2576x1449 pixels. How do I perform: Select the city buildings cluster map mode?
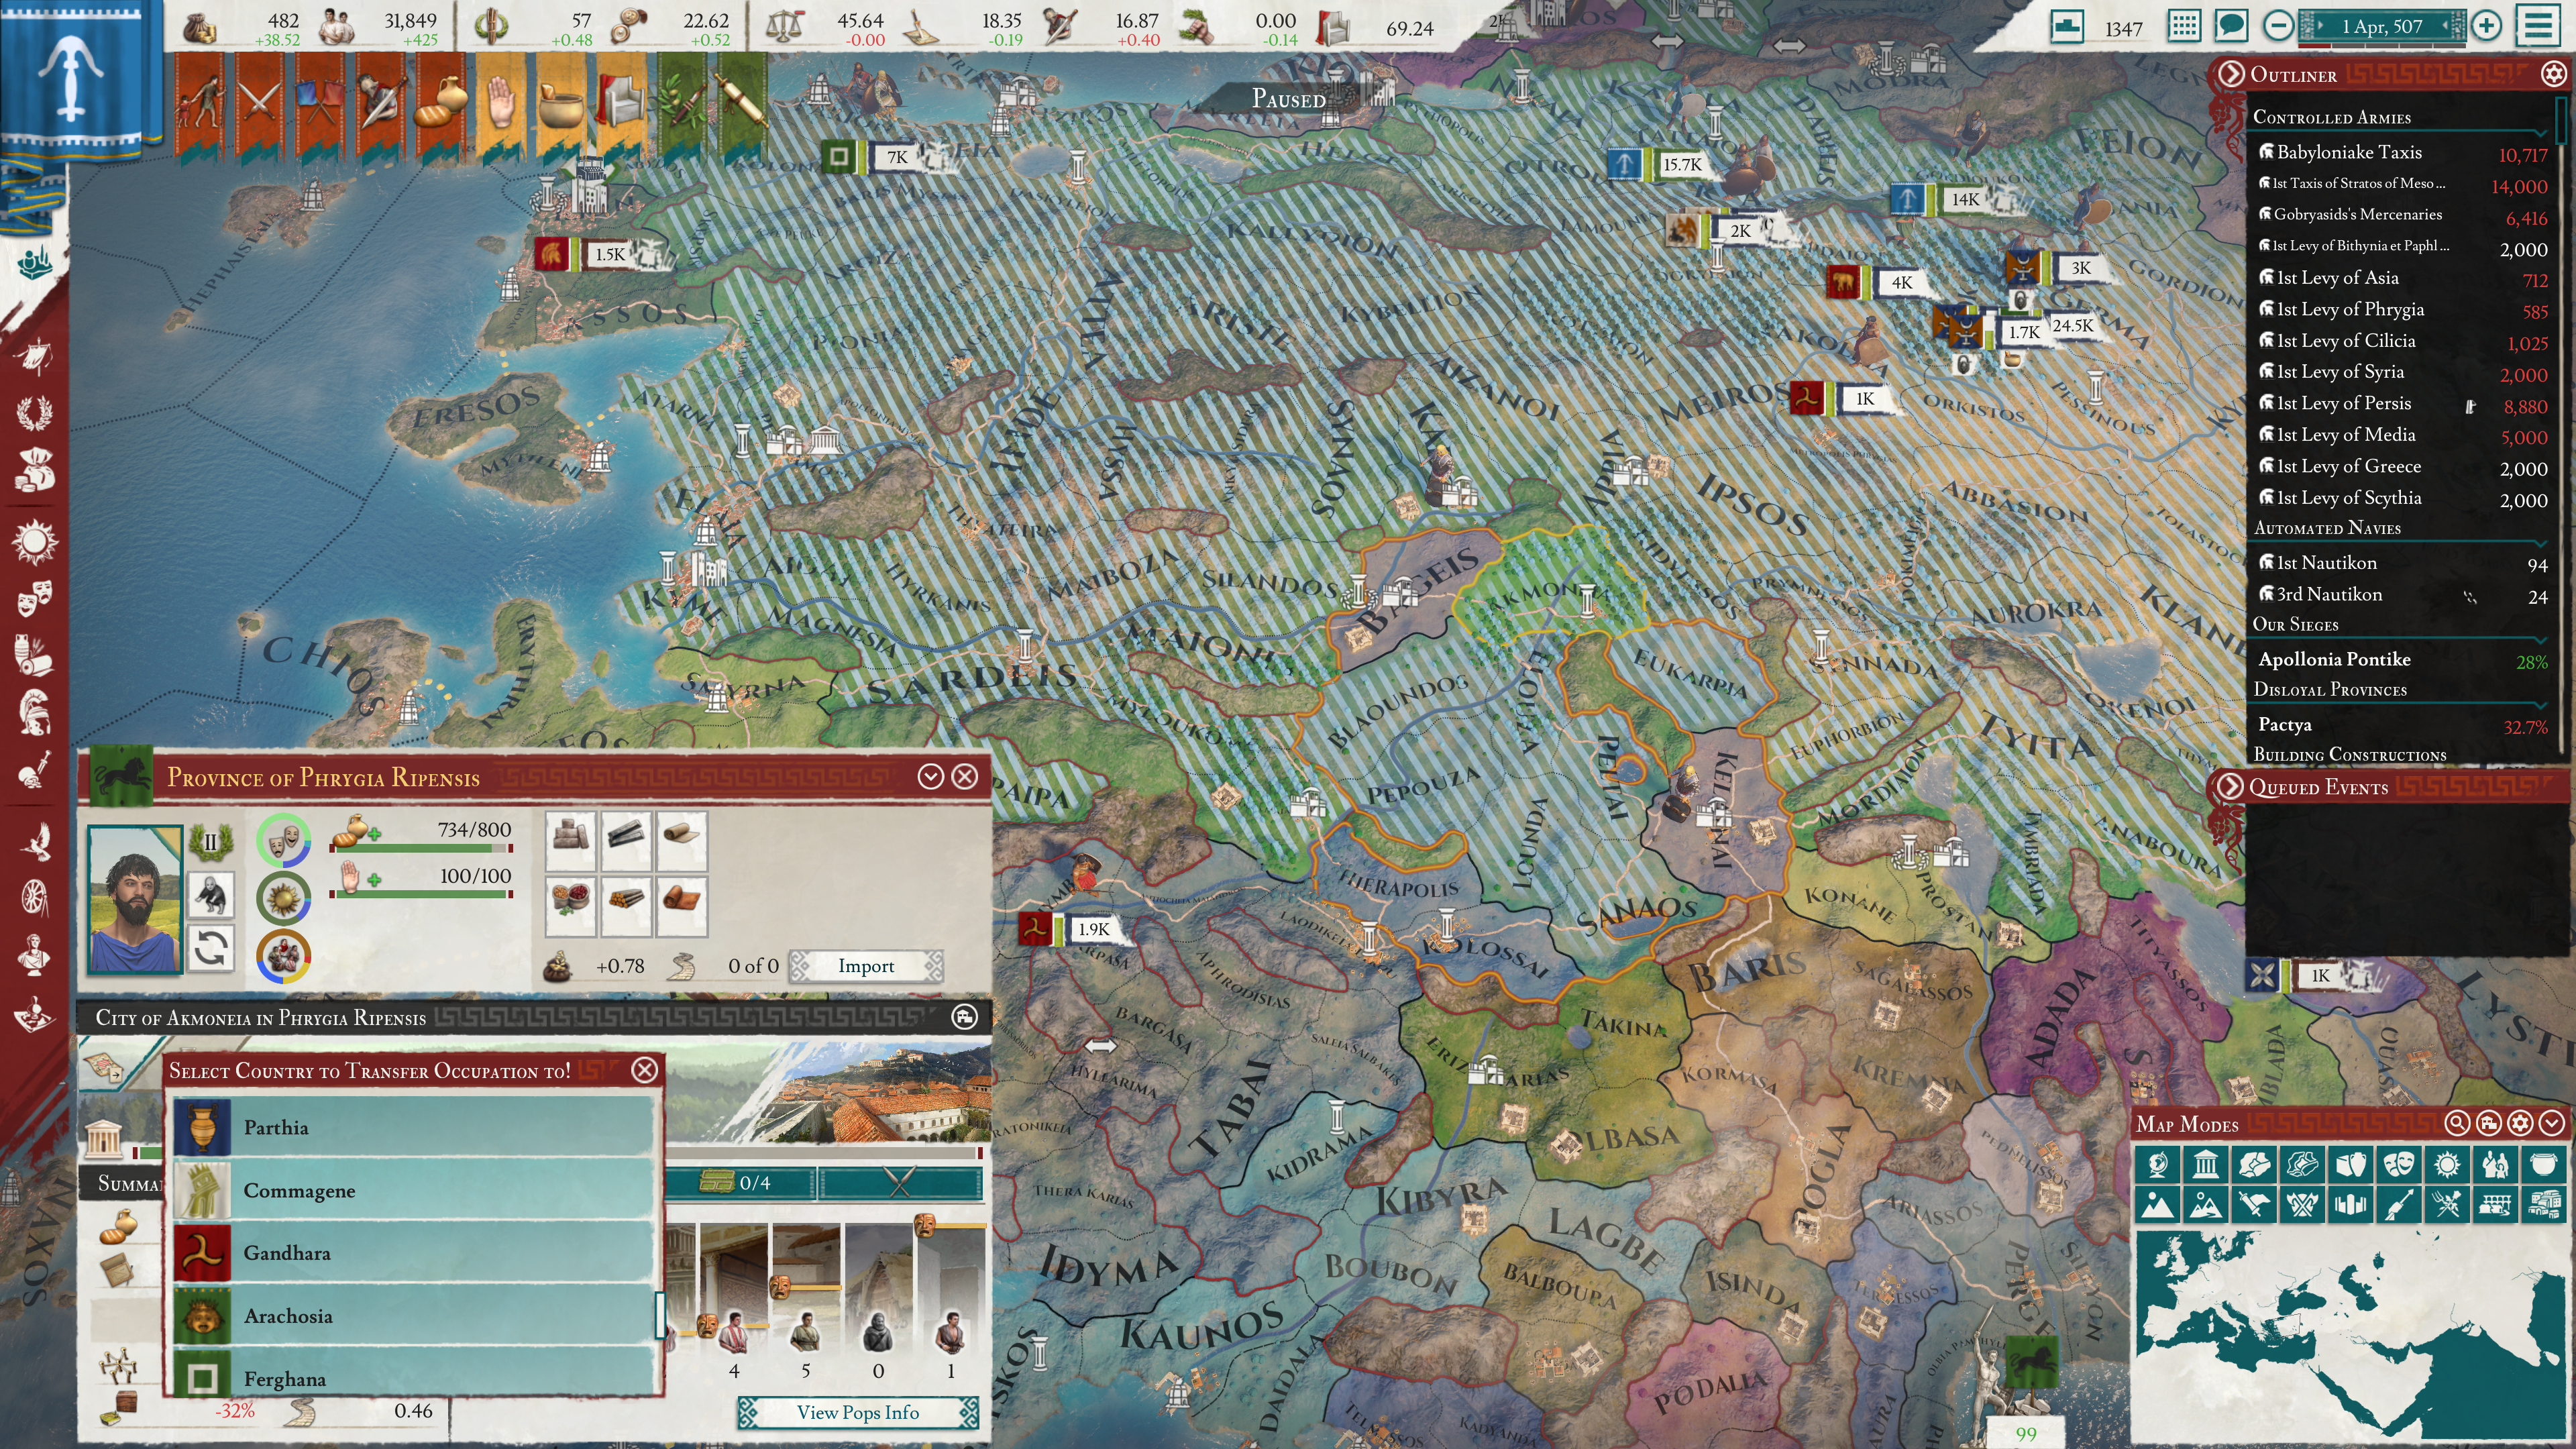2543,1205
